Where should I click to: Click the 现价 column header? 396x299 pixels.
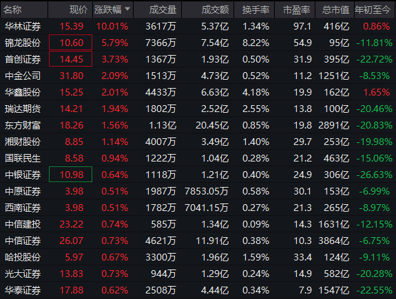[x=70, y=10]
